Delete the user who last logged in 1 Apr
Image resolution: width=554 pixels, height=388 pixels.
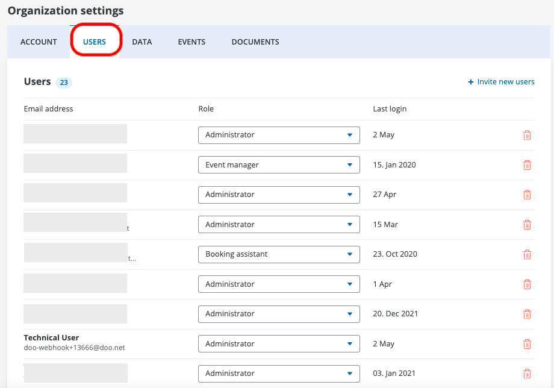(527, 284)
